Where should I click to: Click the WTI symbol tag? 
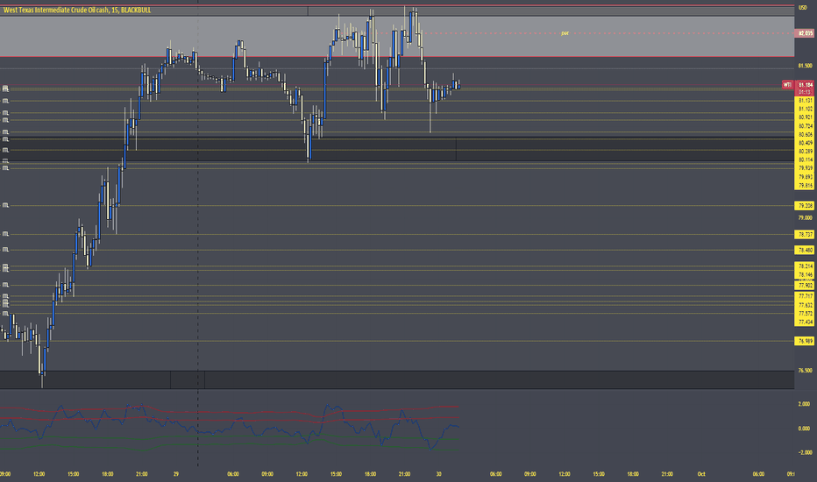click(x=787, y=84)
